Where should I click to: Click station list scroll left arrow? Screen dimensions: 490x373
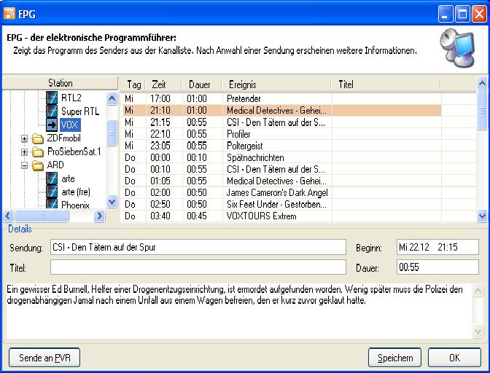click(x=8, y=216)
